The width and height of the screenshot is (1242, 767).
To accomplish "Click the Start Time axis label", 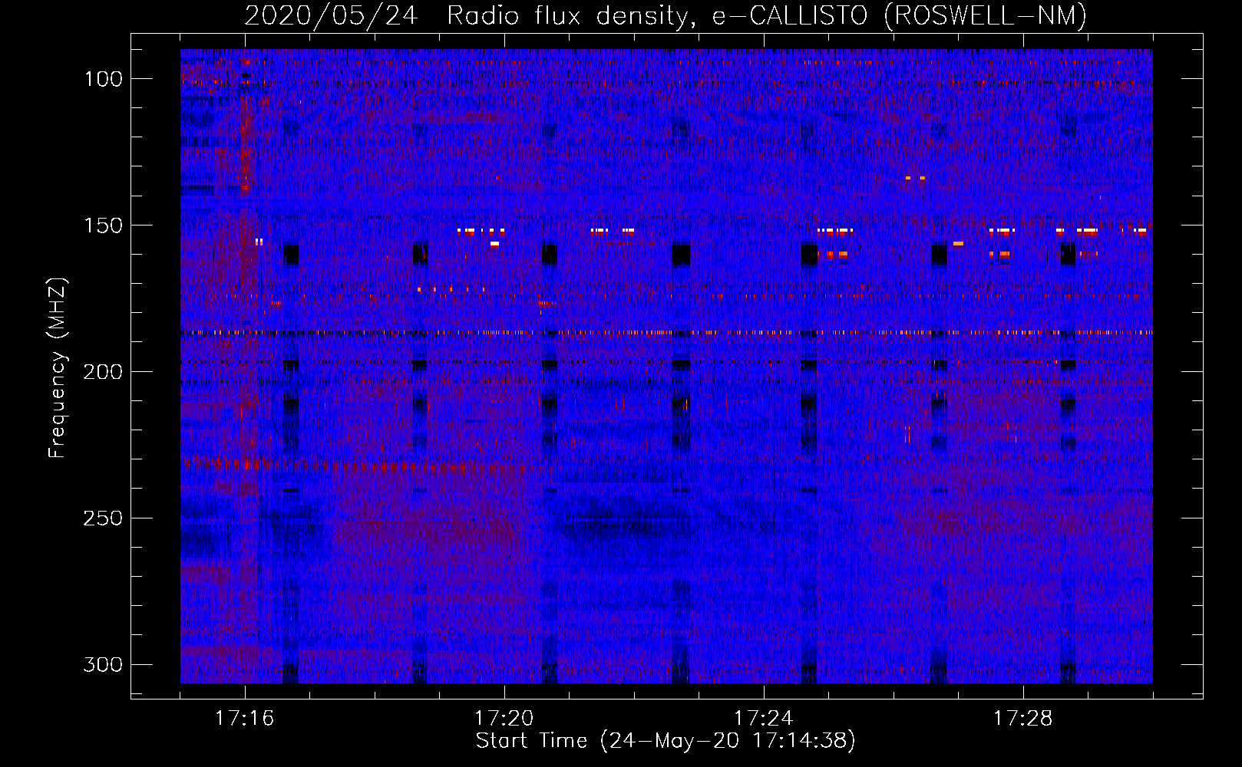I will click(666, 740).
